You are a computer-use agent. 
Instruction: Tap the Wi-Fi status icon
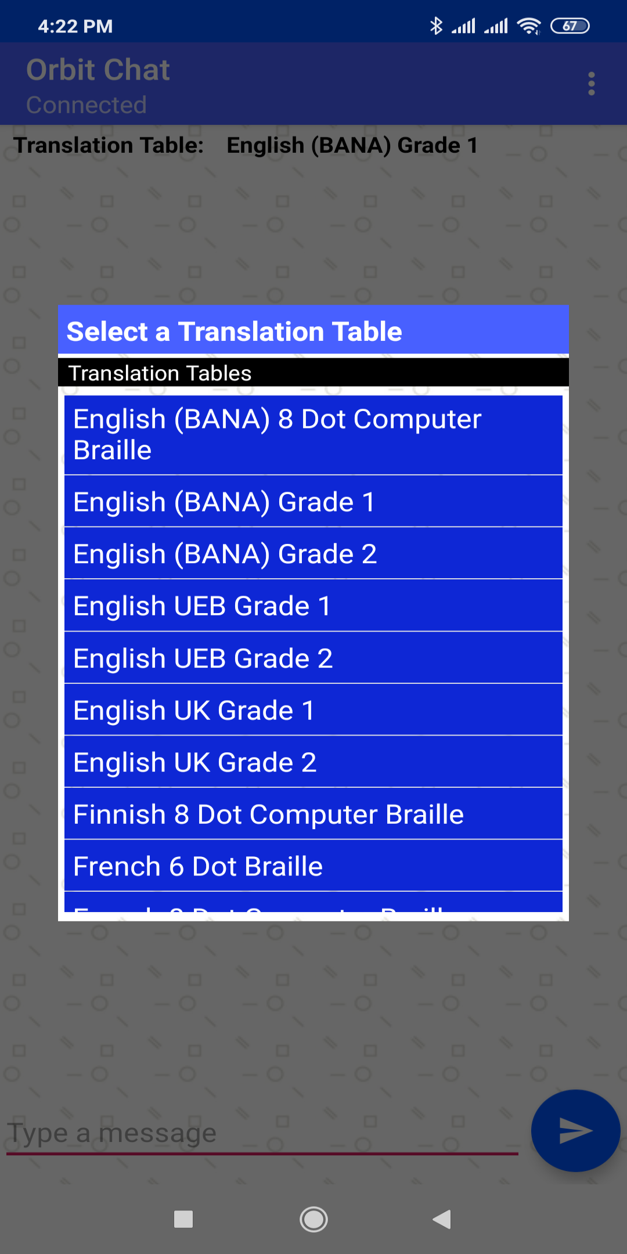tap(529, 26)
